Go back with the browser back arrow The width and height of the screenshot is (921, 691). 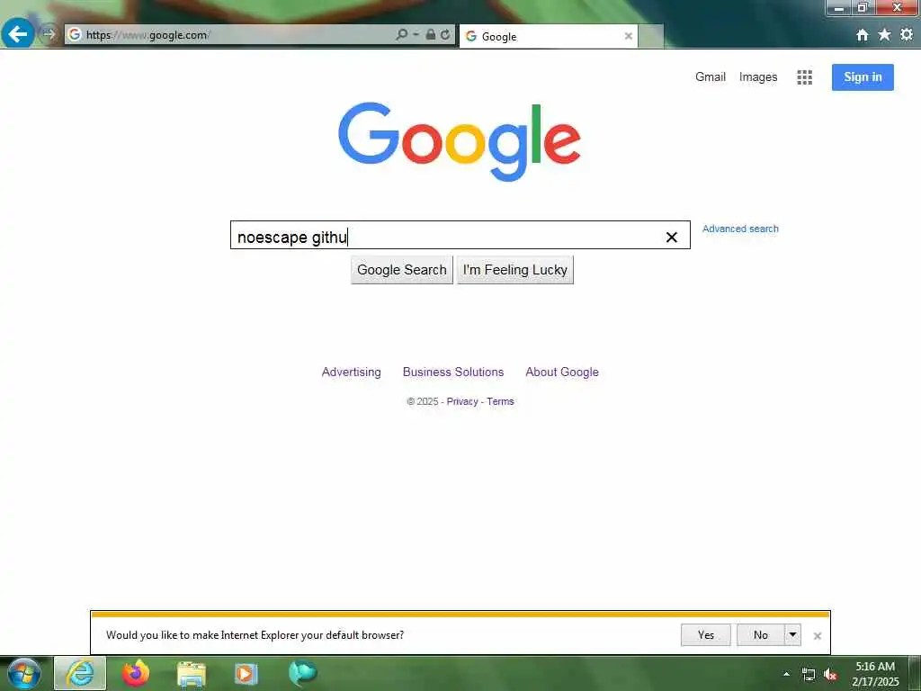pyautogui.click(x=18, y=34)
